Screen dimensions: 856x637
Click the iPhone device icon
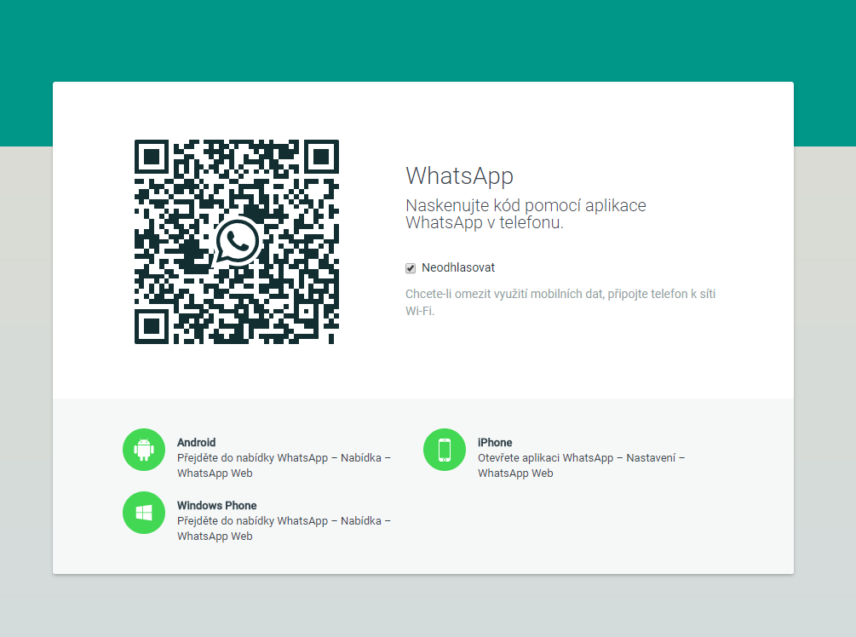point(445,450)
